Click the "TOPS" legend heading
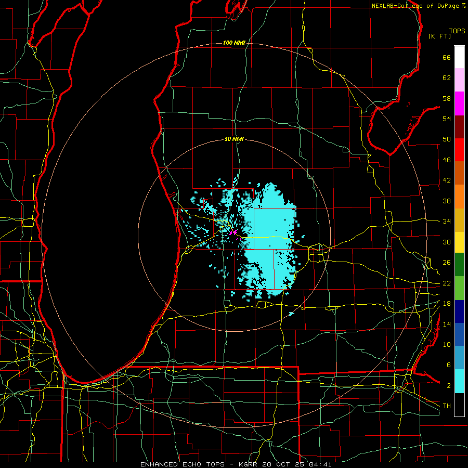 (457, 31)
